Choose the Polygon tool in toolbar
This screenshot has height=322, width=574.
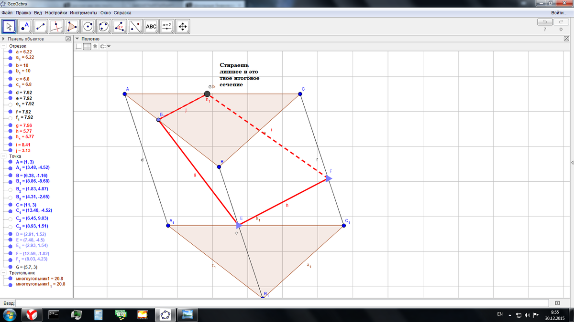click(x=72, y=26)
